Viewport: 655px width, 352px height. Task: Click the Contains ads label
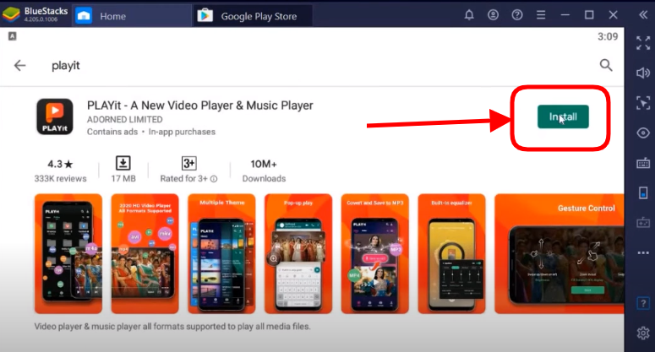click(112, 132)
